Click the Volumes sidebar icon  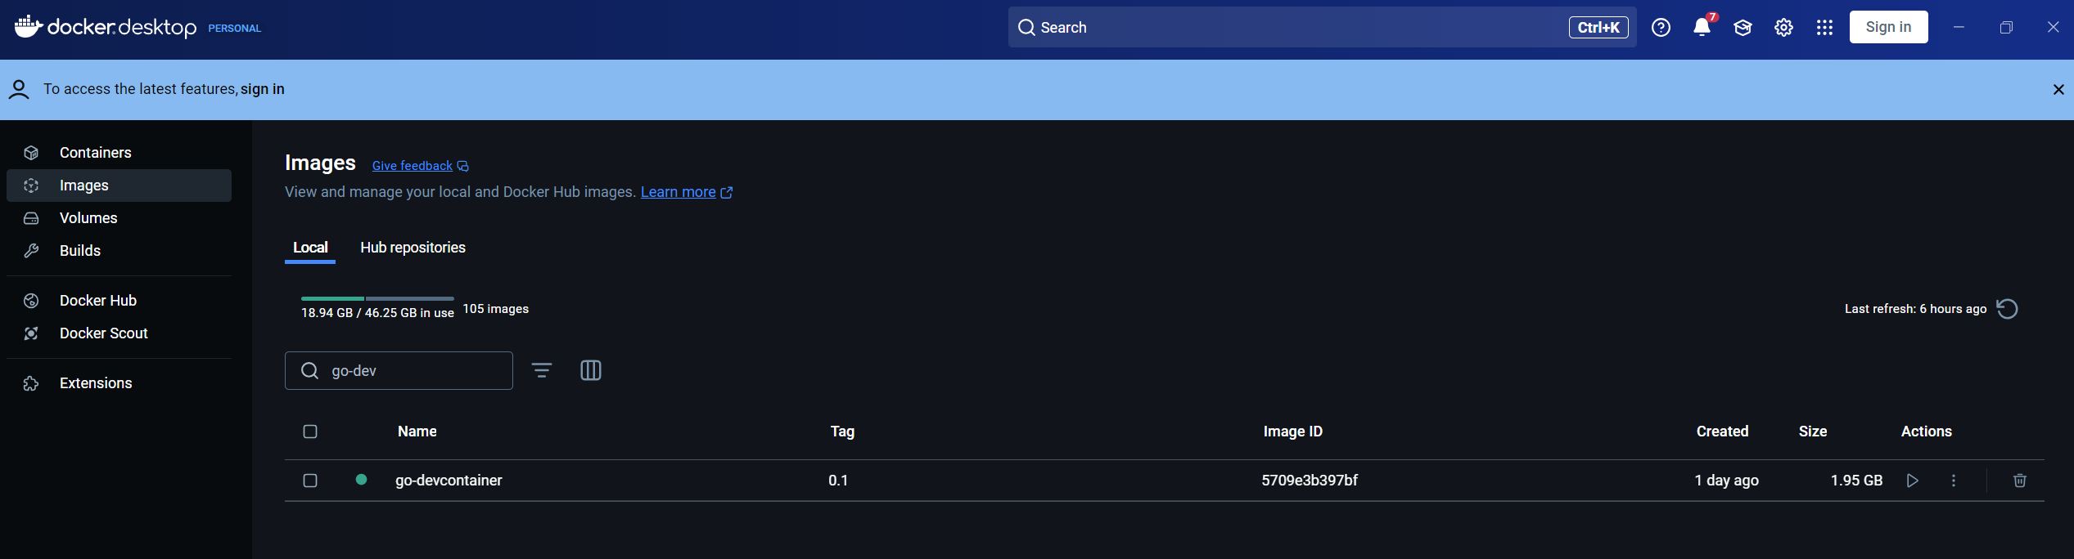coord(31,218)
